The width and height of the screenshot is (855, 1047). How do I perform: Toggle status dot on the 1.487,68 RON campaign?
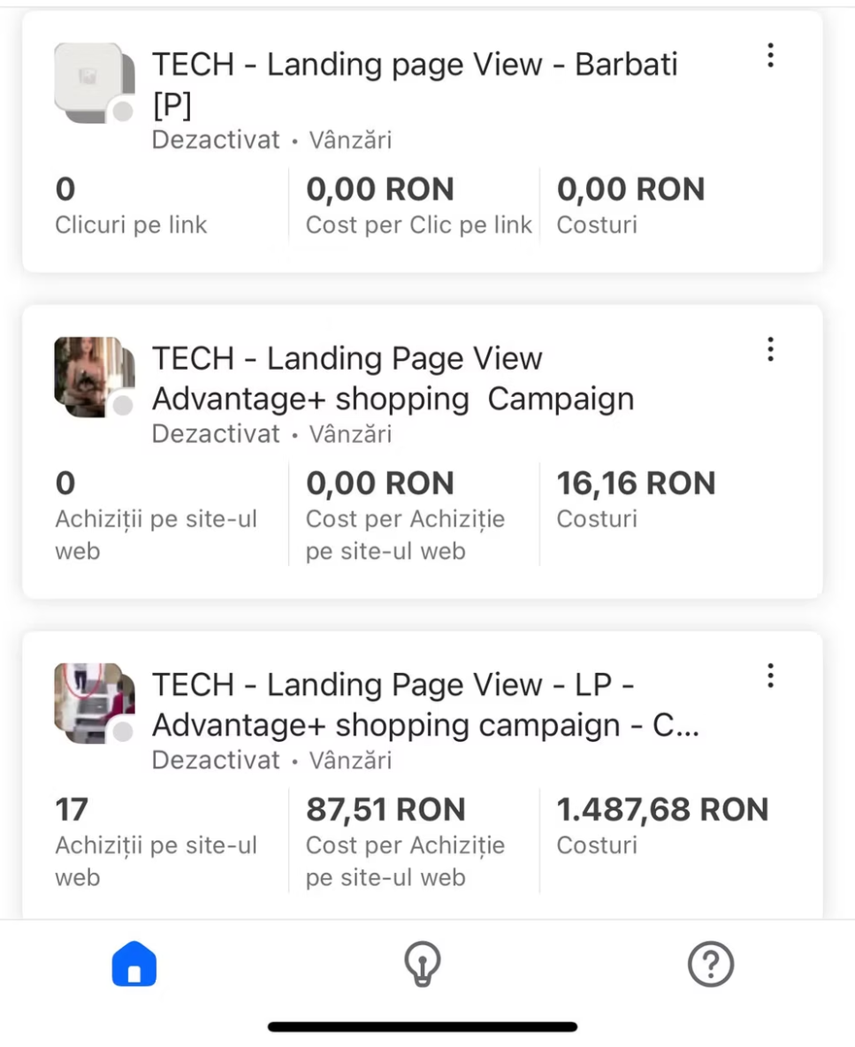(124, 731)
